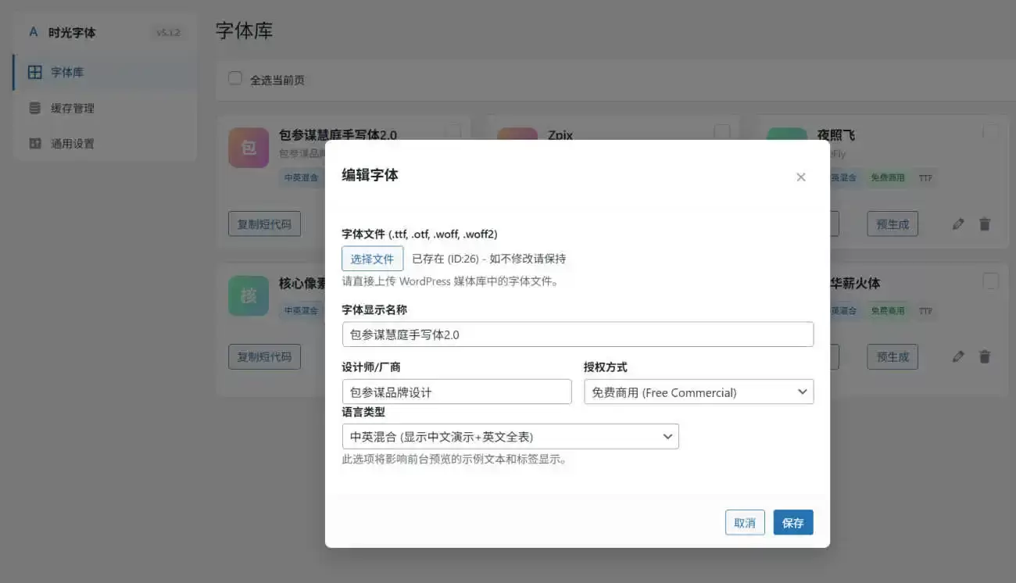Click the edit pencil icon for 夜照飞
This screenshot has width=1016, height=583.
tap(958, 224)
